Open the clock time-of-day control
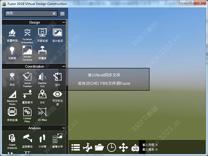The width and height of the screenshot is (208, 156). click(x=111, y=147)
